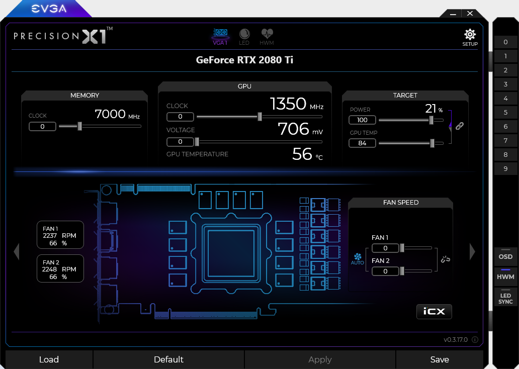Click the version info icon next to v0.3.17.0
519x369 pixels.
[475, 340]
